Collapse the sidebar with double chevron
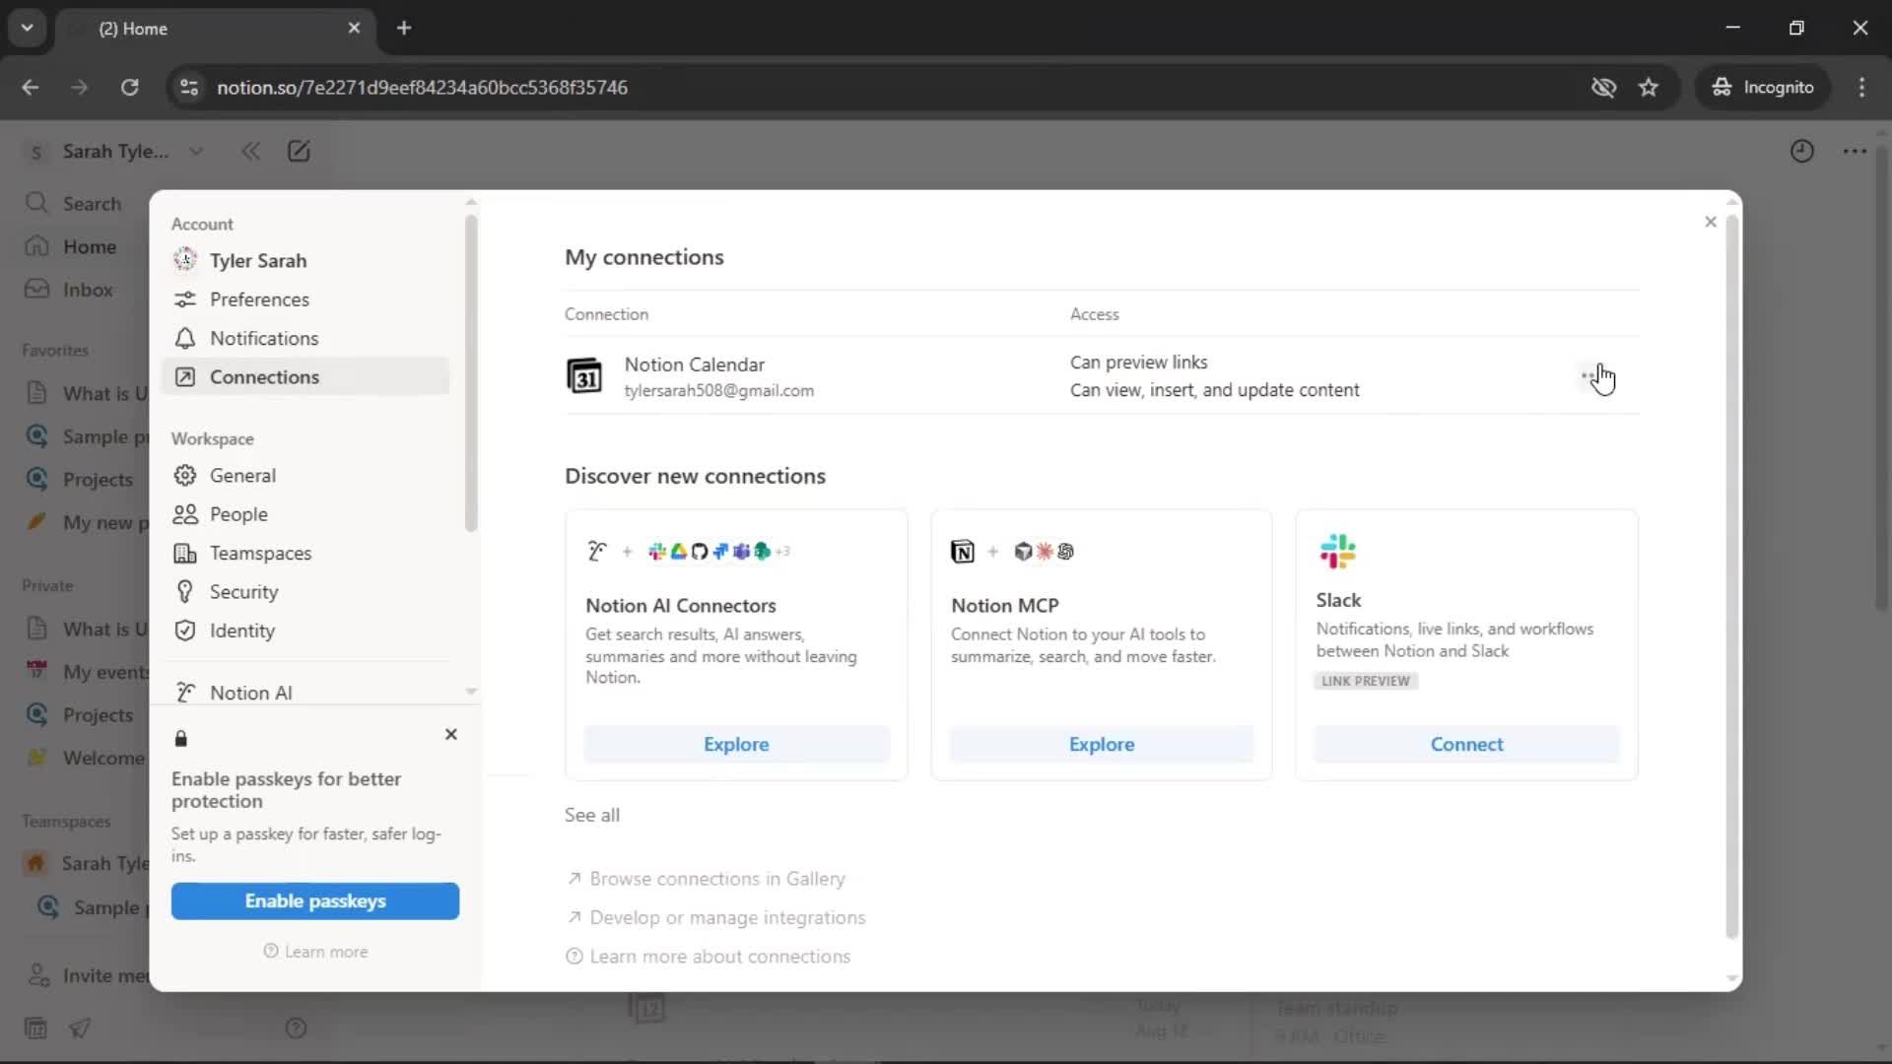This screenshot has height=1064, width=1892. click(x=250, y=152)
